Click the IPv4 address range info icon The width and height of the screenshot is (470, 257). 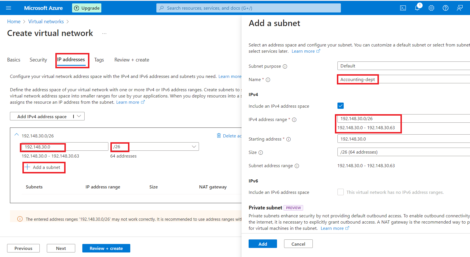click(294, 120)
